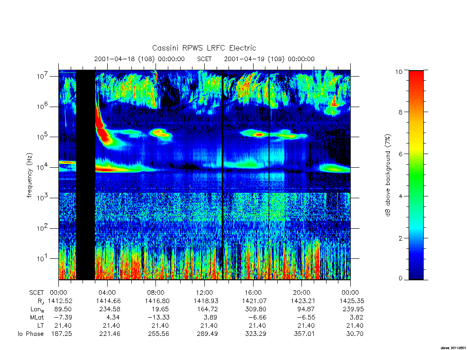This screenshot has height=350, width=467.
Task: Click the Io Phase value 187.25
Action: pos(62,334)
